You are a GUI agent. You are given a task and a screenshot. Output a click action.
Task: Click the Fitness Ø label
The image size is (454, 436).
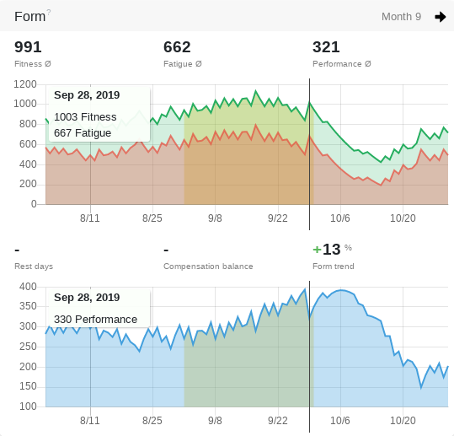(33, 64)
